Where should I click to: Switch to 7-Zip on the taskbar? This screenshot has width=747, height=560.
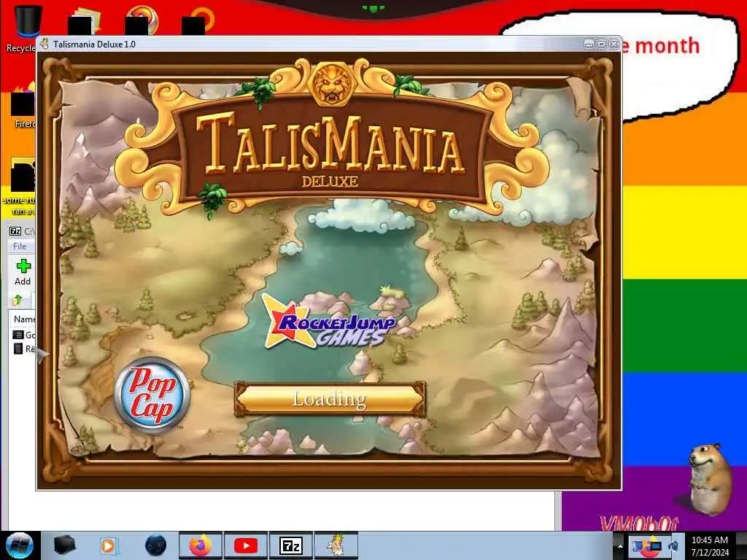click(291, 545)
